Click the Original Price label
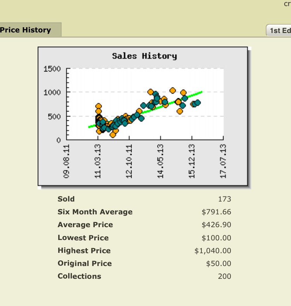This screenshot has width=291, height=306. (x=85, y=263)
